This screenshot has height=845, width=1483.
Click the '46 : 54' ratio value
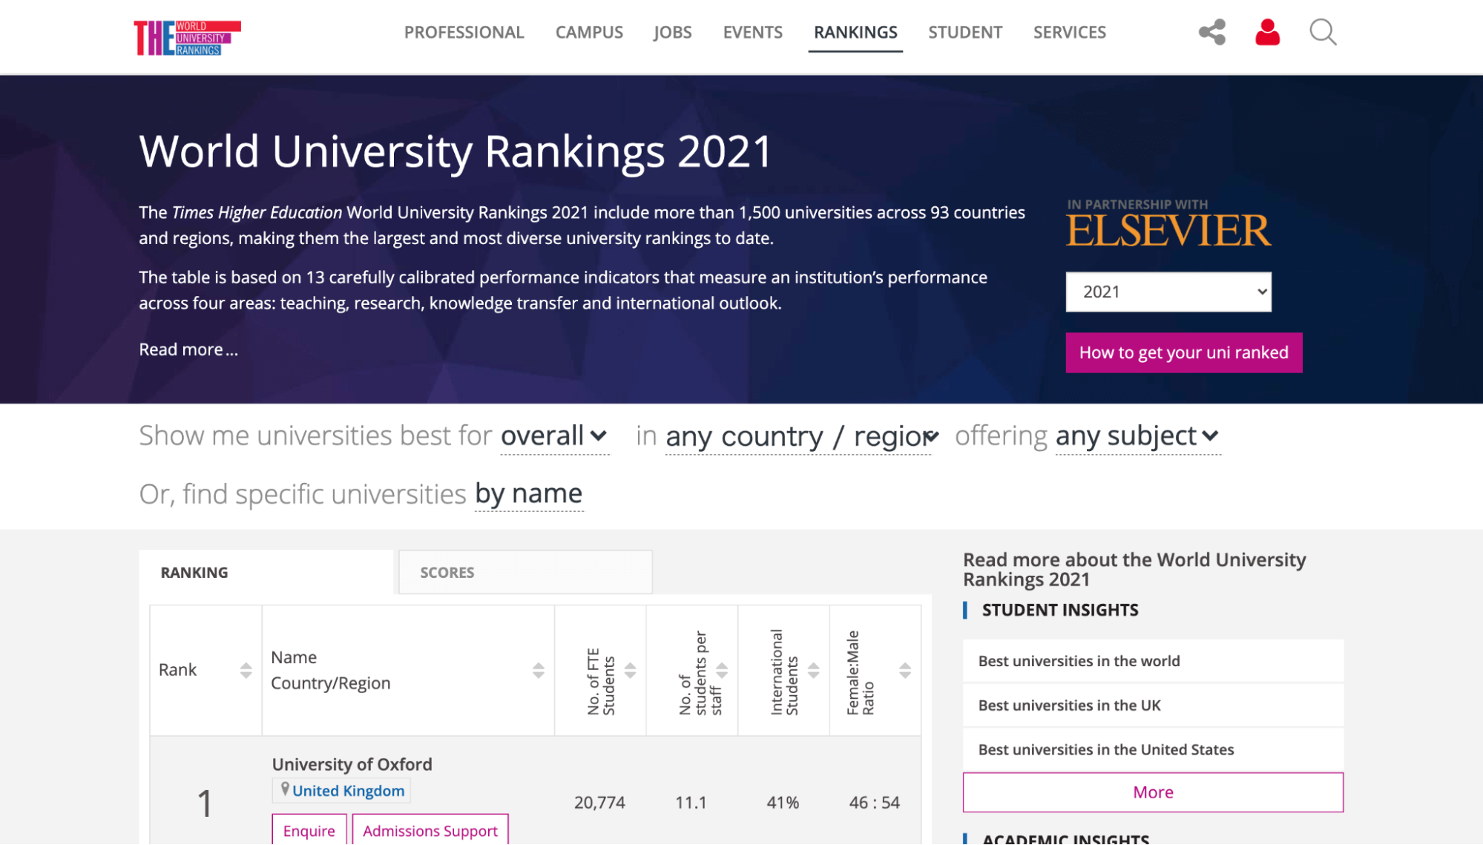874,803
